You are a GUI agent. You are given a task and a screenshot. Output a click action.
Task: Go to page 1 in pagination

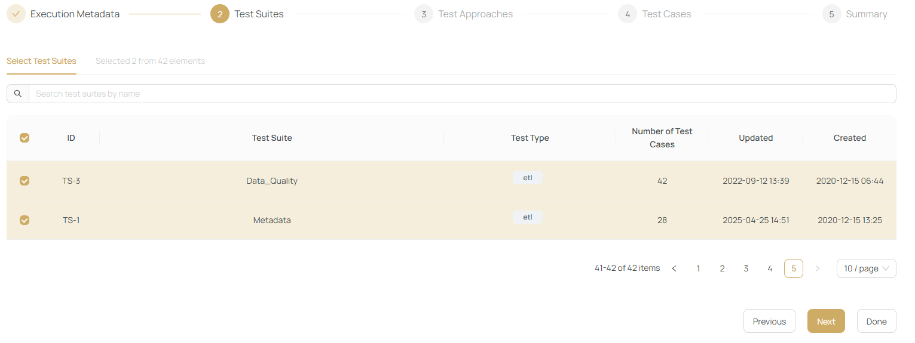(x=698, y=268)
